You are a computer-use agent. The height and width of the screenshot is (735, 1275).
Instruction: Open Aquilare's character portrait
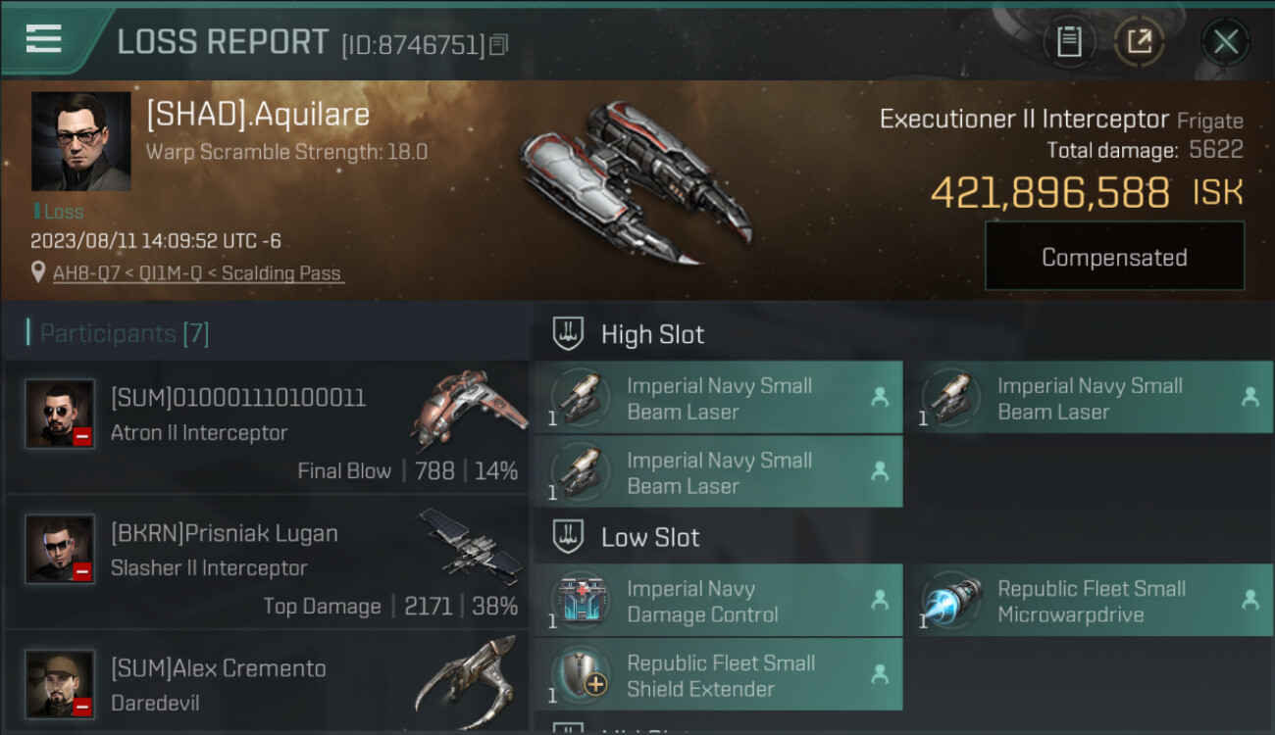pos(80,141)
